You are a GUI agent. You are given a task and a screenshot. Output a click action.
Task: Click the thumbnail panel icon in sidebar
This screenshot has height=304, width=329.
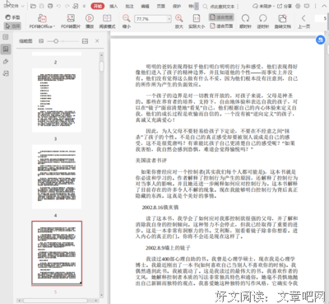6,49
